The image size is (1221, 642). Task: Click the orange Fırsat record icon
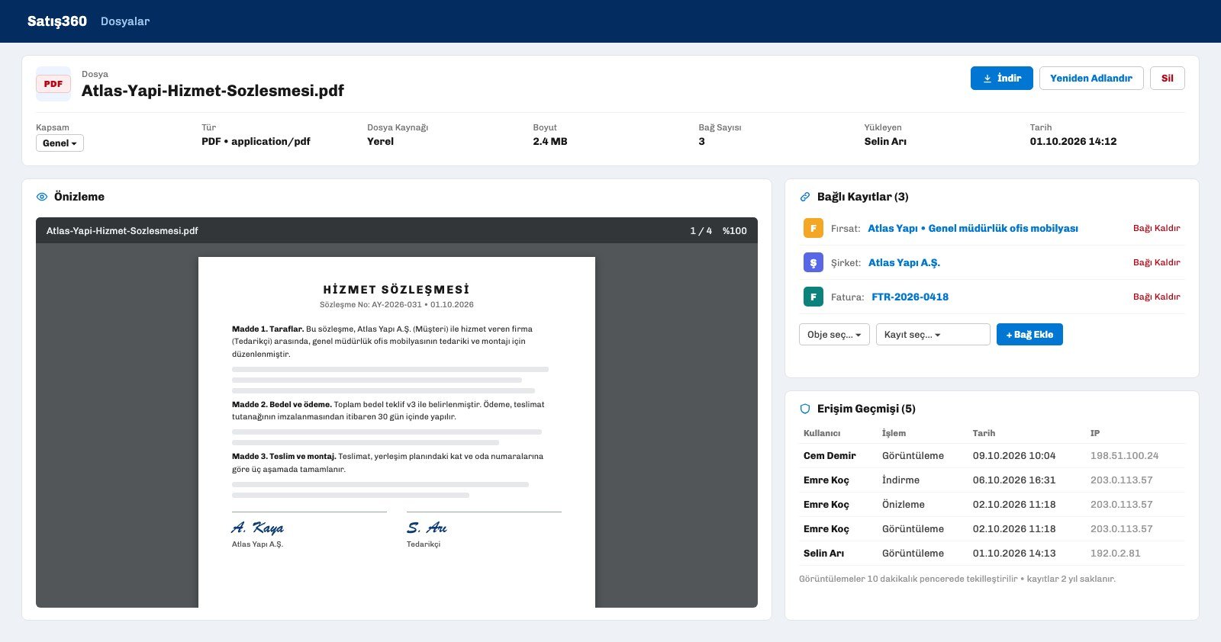tap(813, 228)
